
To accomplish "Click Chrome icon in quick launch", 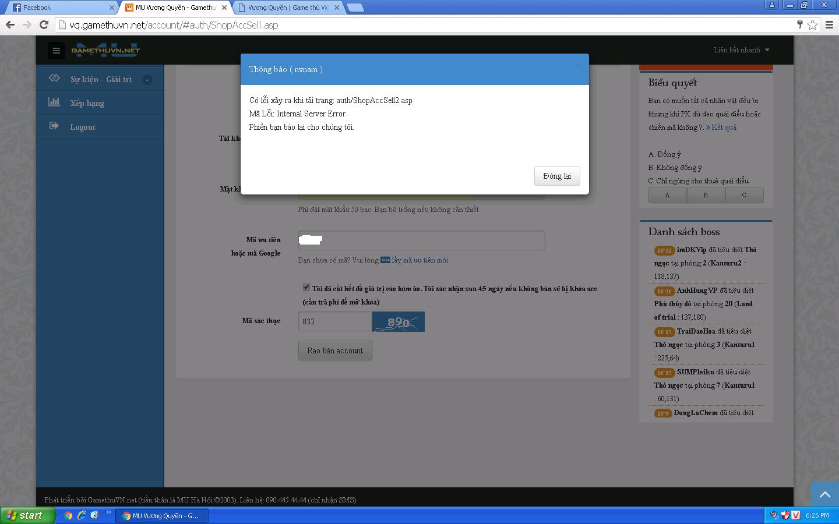I will [x=68, y=515].
